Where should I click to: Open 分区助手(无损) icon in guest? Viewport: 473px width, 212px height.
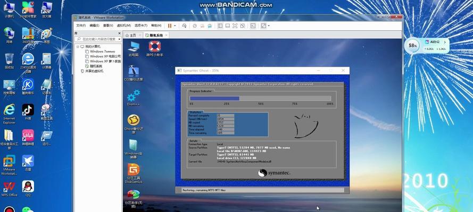(134, 199)
